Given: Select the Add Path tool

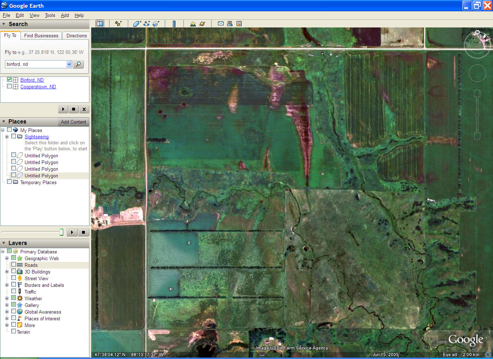Looking at the screenshot, I should click(x=146, y=24).
